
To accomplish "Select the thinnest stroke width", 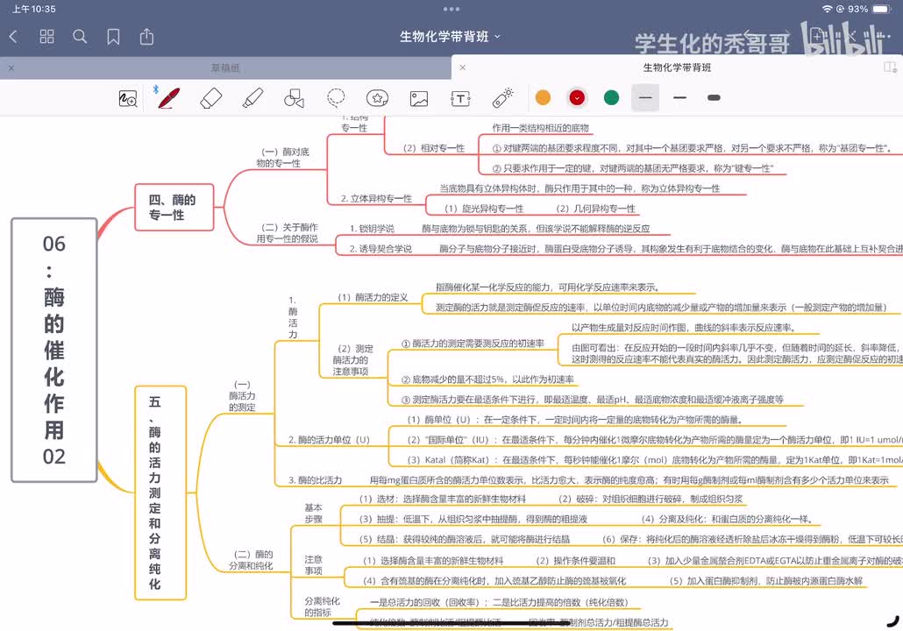I will [645, 98].
